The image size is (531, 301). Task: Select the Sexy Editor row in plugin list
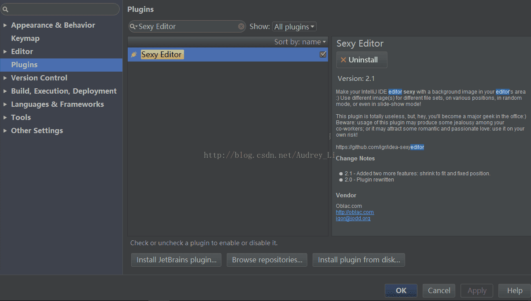228,54
